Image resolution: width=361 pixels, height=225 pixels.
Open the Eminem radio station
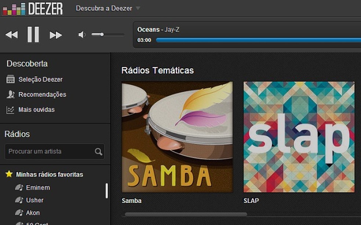point(38,188)
